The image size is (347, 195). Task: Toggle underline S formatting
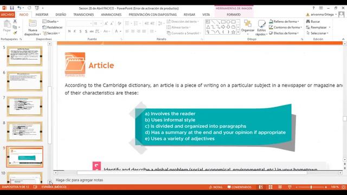point(80,31)
